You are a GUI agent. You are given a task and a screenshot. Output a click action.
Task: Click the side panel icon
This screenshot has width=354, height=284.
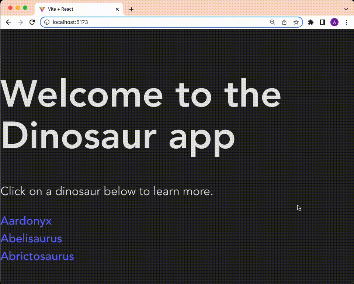(x=322, y=22)
